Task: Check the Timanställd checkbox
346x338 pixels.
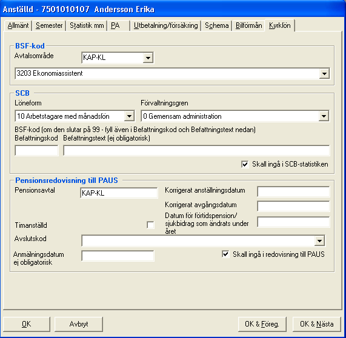Action: point(150,225)
